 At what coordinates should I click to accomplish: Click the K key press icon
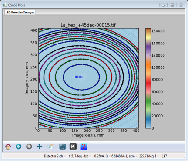(x=73, y=147)
